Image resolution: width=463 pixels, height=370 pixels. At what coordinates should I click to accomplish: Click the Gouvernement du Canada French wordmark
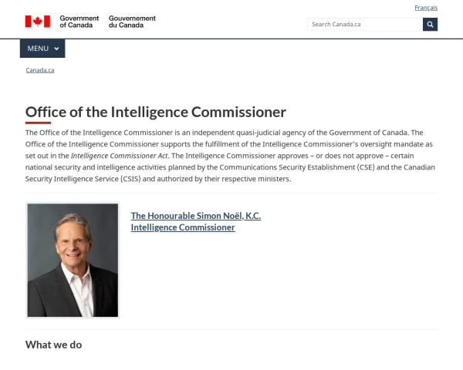[x=132, y=21]
